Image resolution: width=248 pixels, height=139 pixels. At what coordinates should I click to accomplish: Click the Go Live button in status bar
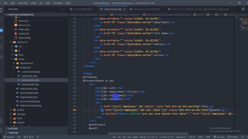point(219,137)
